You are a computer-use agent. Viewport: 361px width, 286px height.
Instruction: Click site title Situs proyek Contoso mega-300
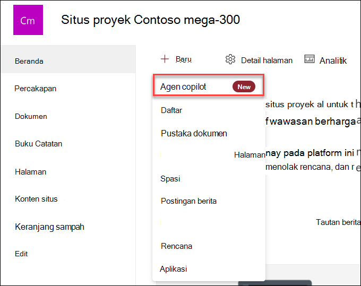(x=151, y=20)
